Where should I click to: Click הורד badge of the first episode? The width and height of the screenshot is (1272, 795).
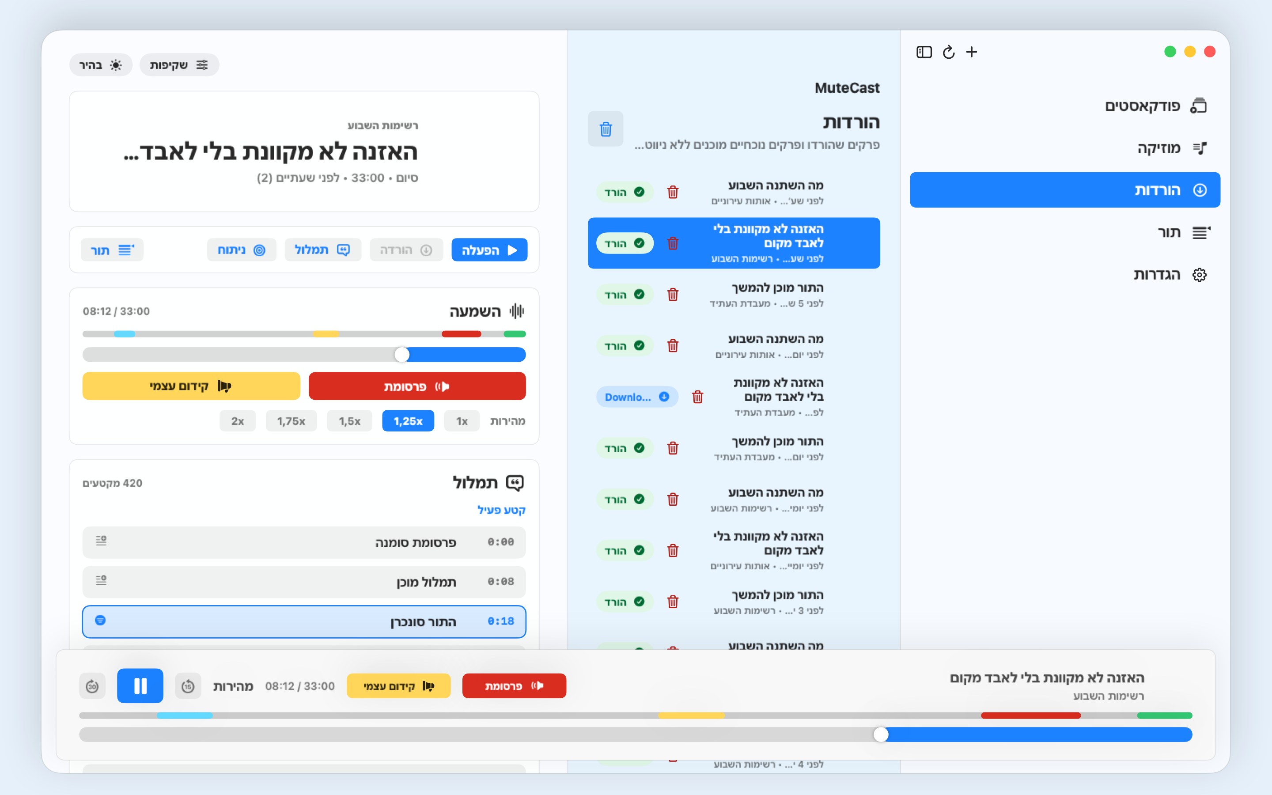625,192
